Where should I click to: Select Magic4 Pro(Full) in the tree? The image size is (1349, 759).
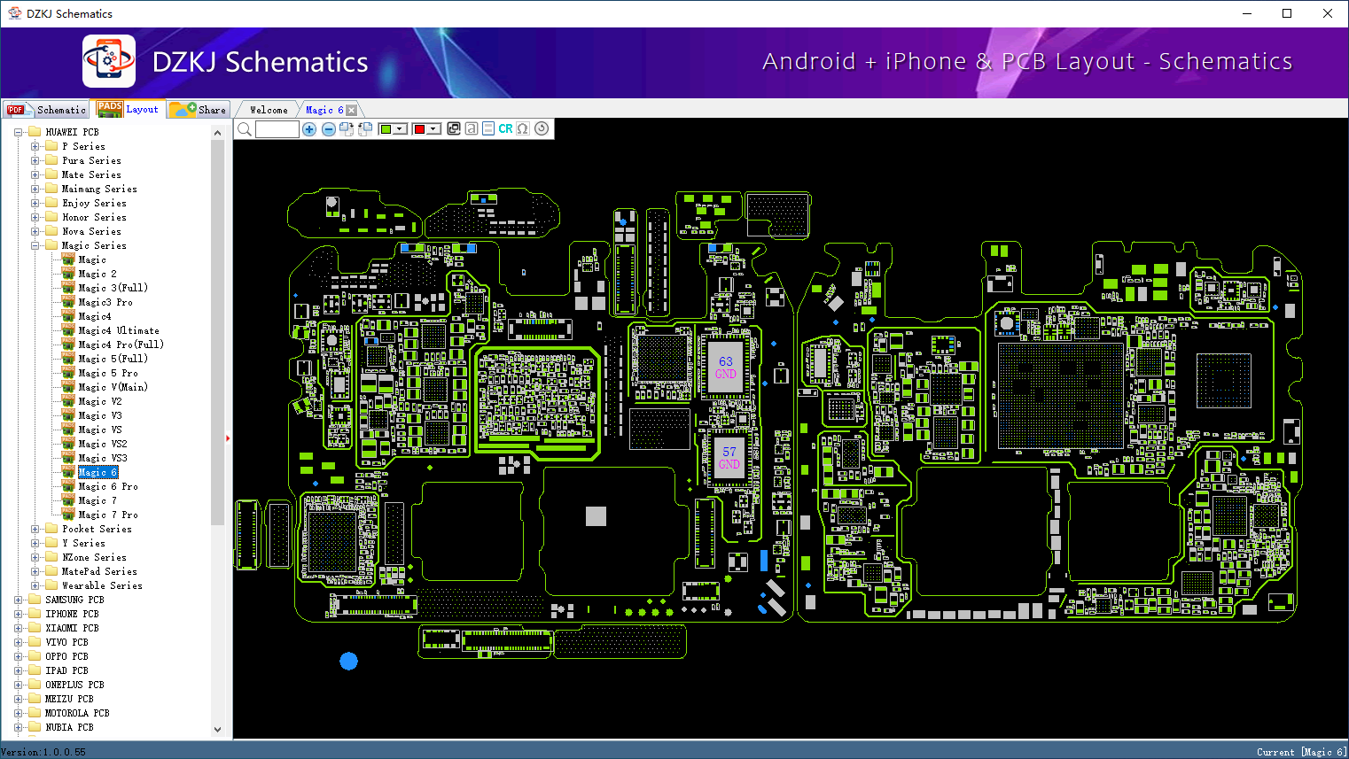(121, 345)
